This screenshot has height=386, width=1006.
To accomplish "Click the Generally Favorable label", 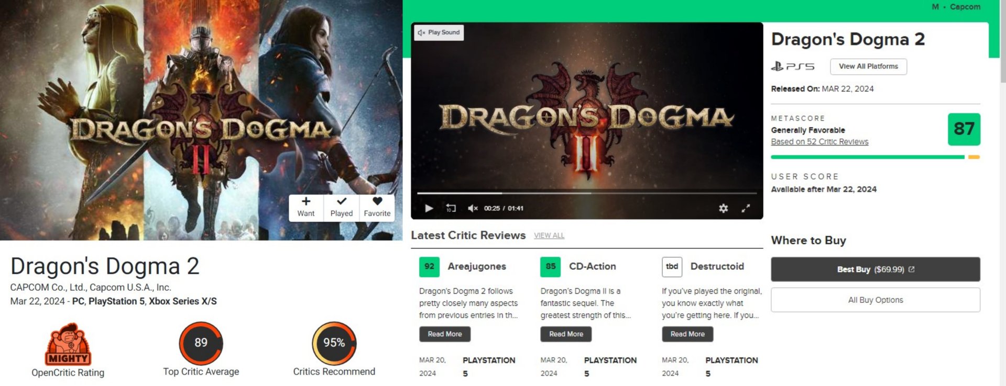I will [807, 130].
